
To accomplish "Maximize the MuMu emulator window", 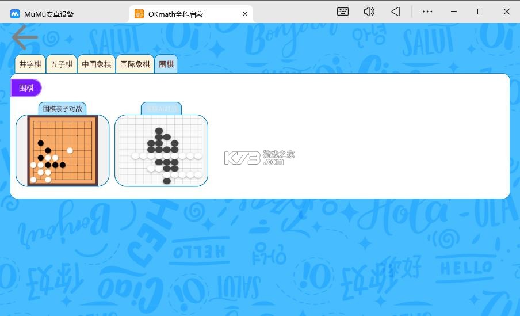I will coord(480,12).
